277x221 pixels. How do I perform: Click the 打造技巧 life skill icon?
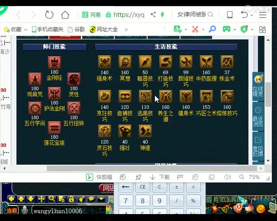click(166, 62)
